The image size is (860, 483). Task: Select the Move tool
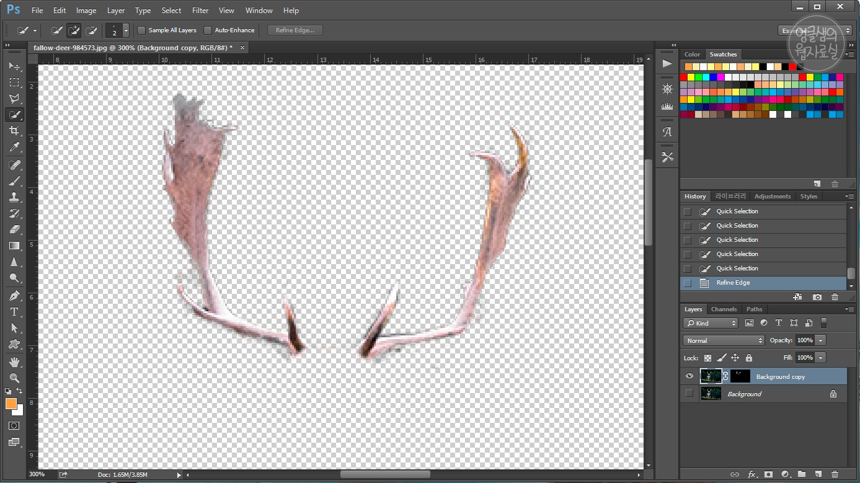(14, 66)
